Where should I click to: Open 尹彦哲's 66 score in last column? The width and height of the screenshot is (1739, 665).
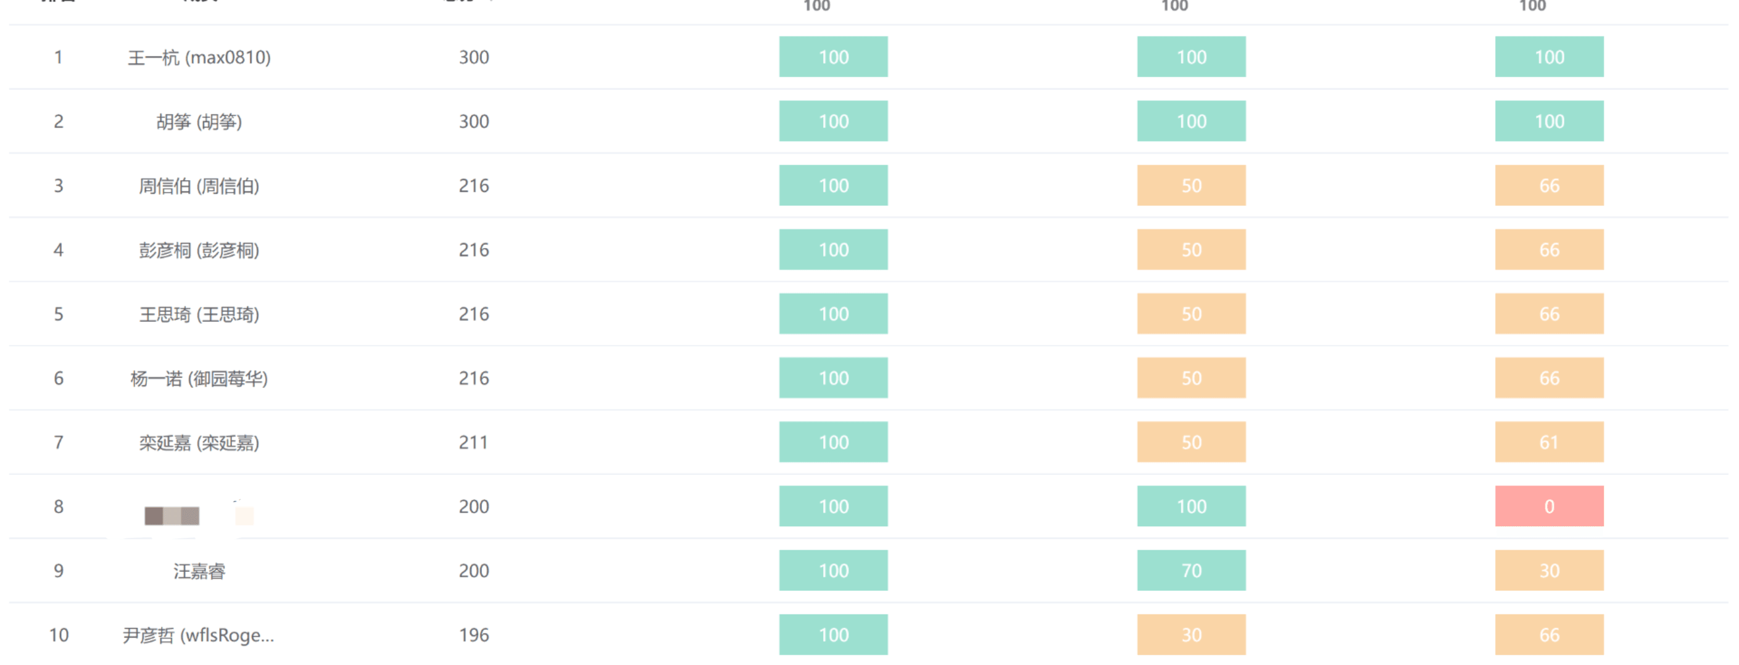point(1549,635)
